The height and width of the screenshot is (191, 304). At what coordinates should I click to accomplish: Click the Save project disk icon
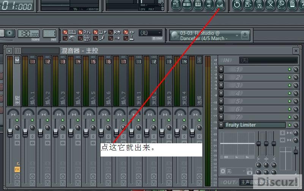259,5
